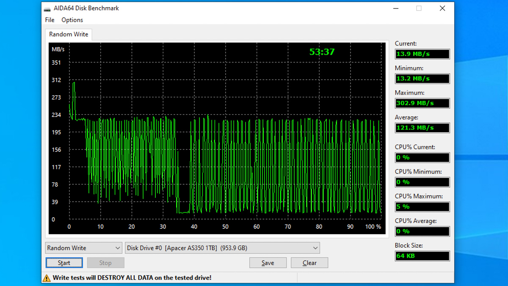Click the Block Size: label
Viewport: 508px width, 286px height.
[409, 245]
